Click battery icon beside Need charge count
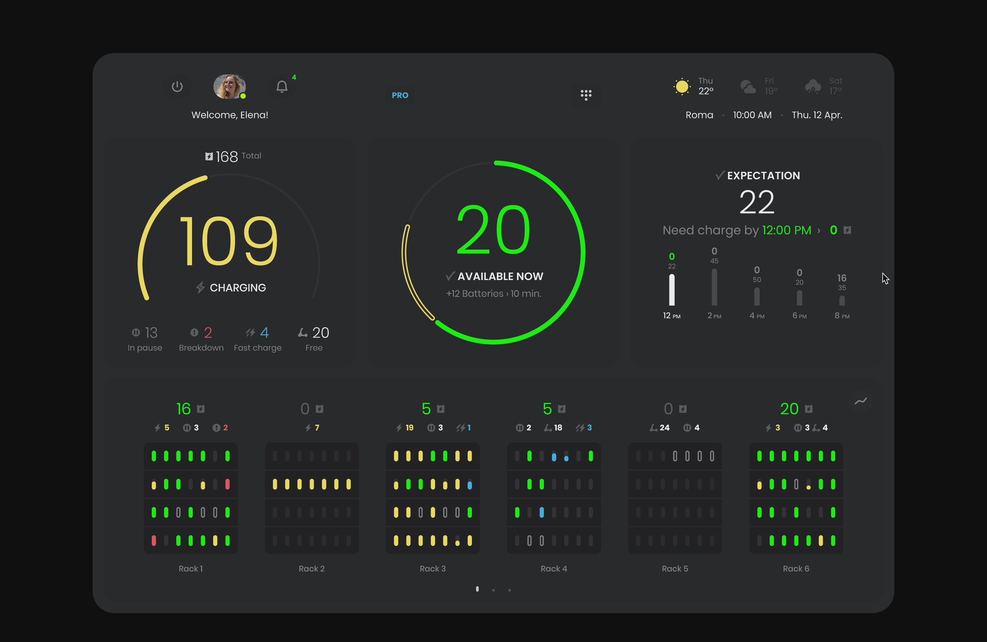Image resolution: width=987 pixels, height=642 pixels. point(847,230)
